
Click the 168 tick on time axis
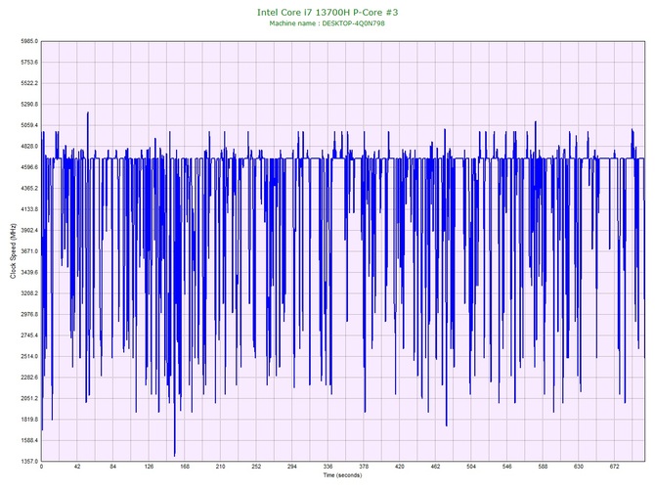[x=185, y=467]
